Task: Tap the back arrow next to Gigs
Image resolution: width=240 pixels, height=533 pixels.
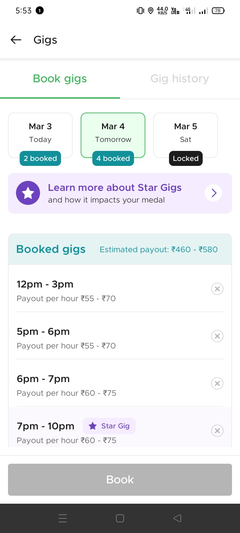Action: [x=16, y=40]
